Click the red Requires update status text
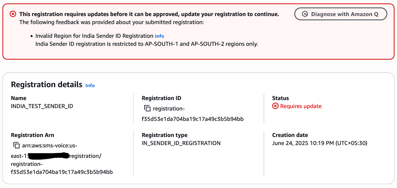This screenshot has height=188, width=397. [301, 106]
